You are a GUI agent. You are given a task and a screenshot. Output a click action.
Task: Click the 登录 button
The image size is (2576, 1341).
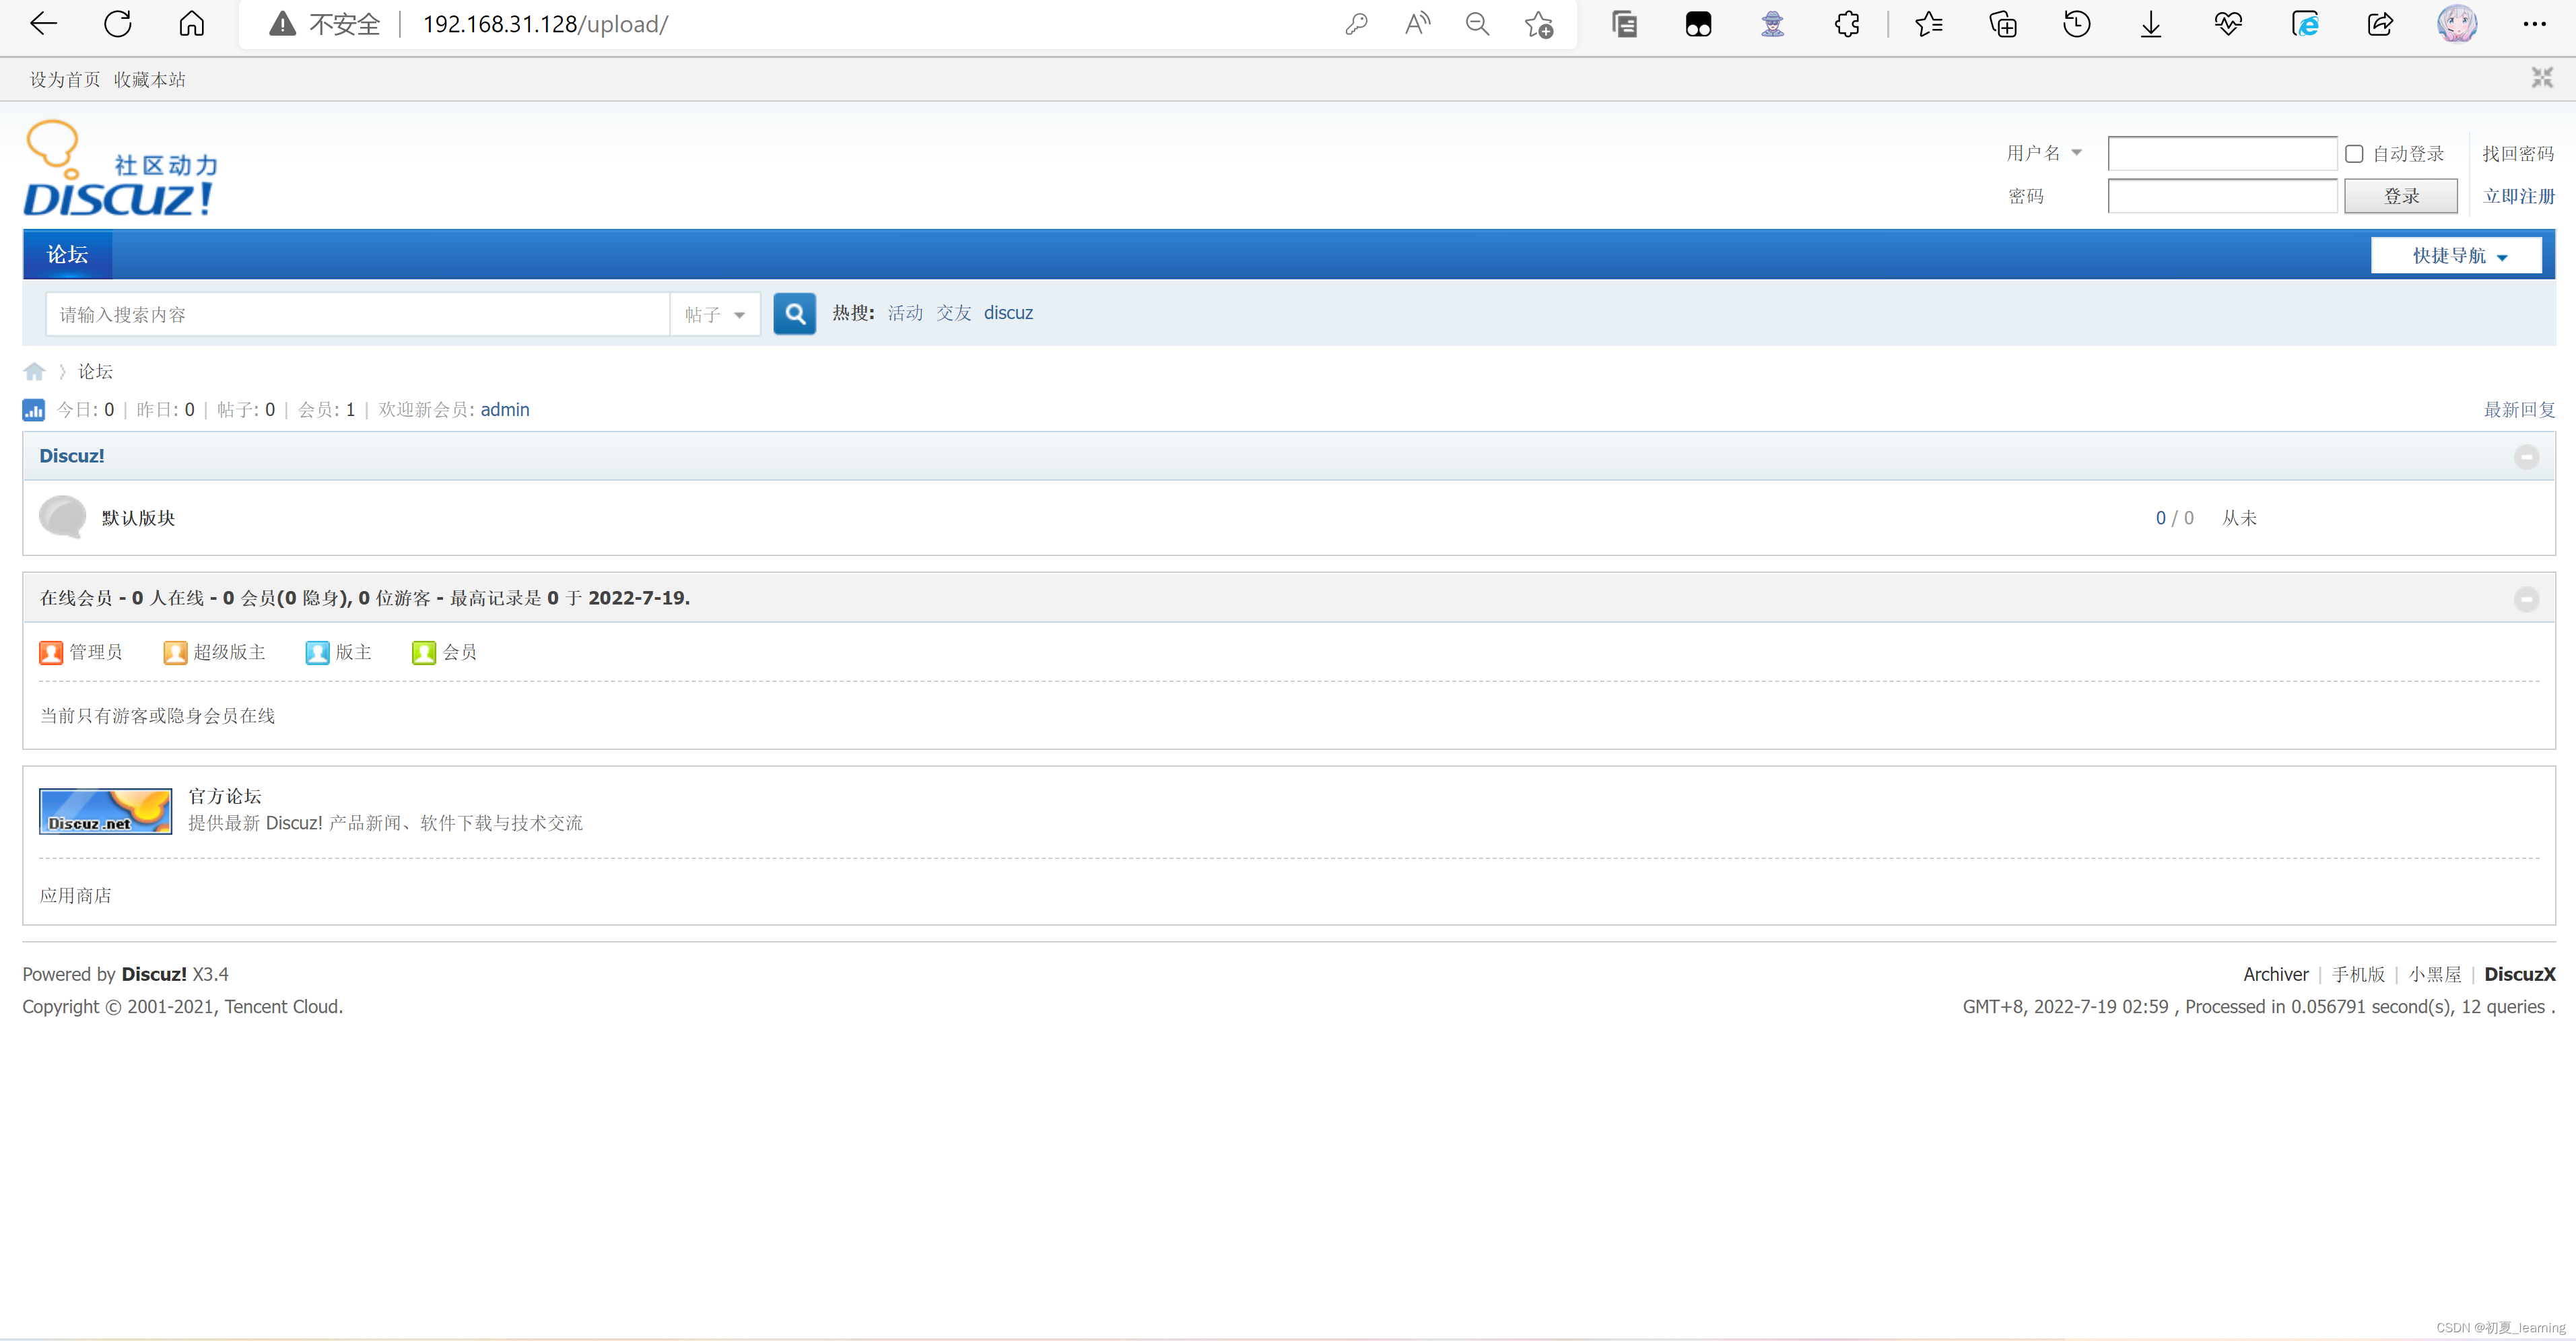tap(2400, 196)
